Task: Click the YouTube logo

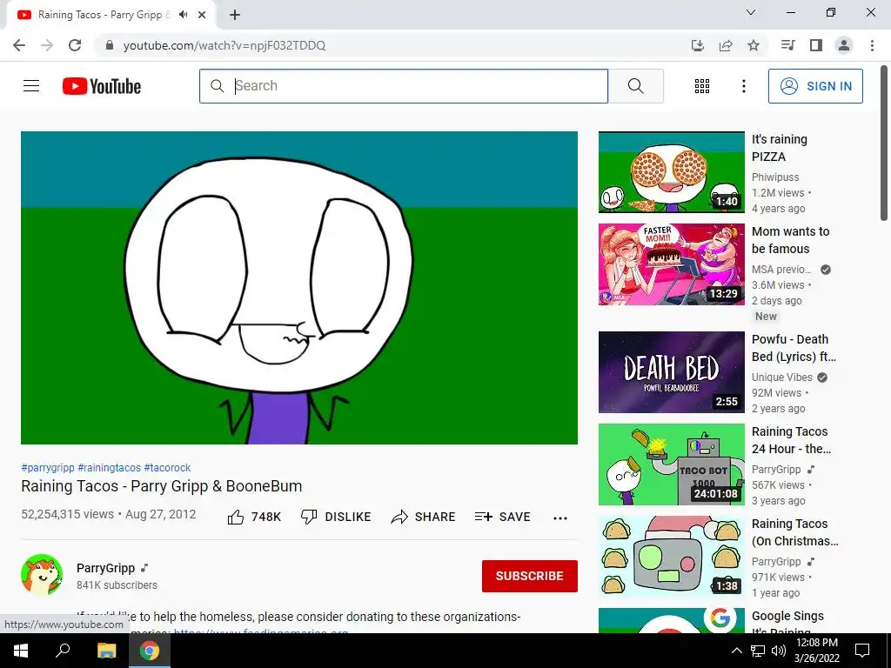Action: (102, 86)
